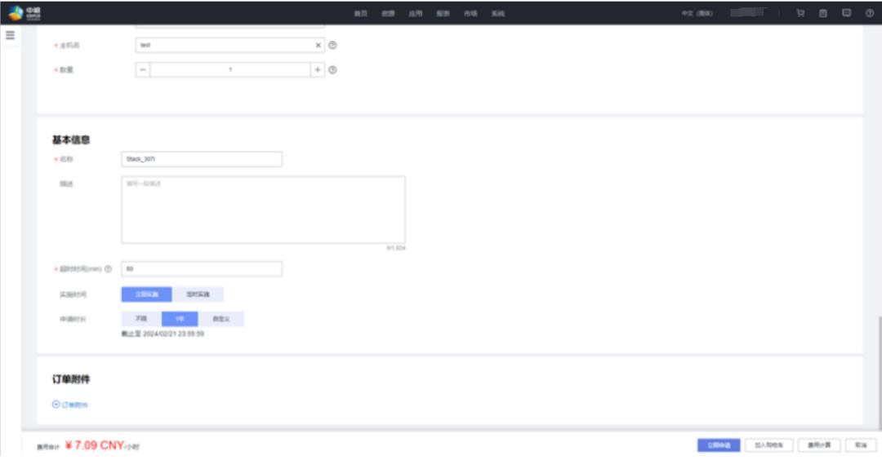882x460 pixels.
Task: Click the order attachment link (订单附件)
Action: [x=75, y=405]
